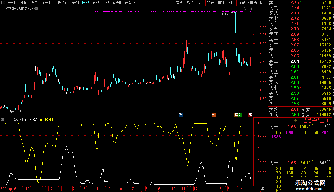Viewport: 334px width, 192px height.
Task: Select 1分钟 period
Action: [22, 3]
